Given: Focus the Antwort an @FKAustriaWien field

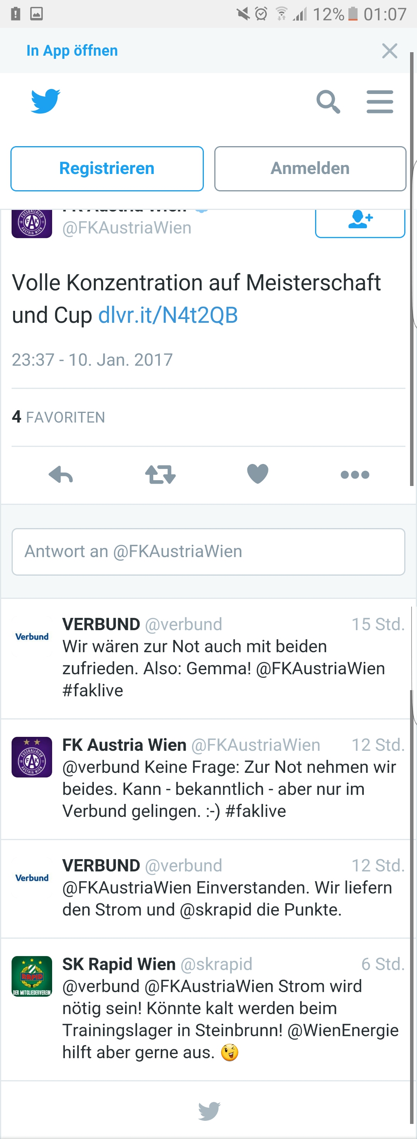Looking at the screenshot, I should point(208,551).
